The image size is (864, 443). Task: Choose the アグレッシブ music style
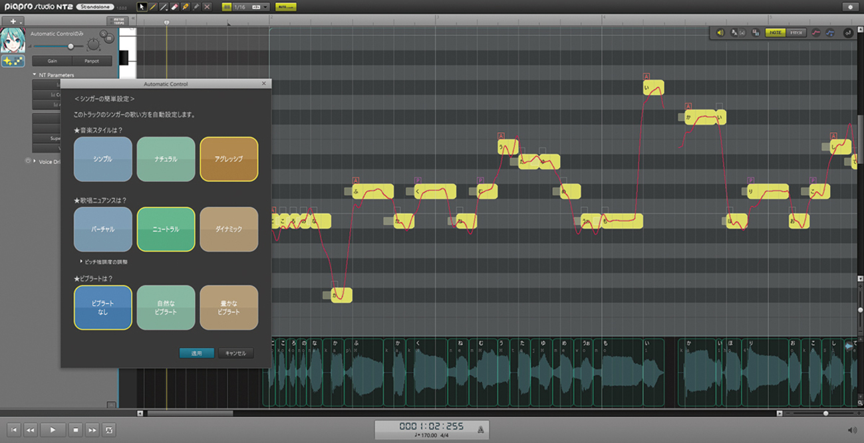pos(229,159)
